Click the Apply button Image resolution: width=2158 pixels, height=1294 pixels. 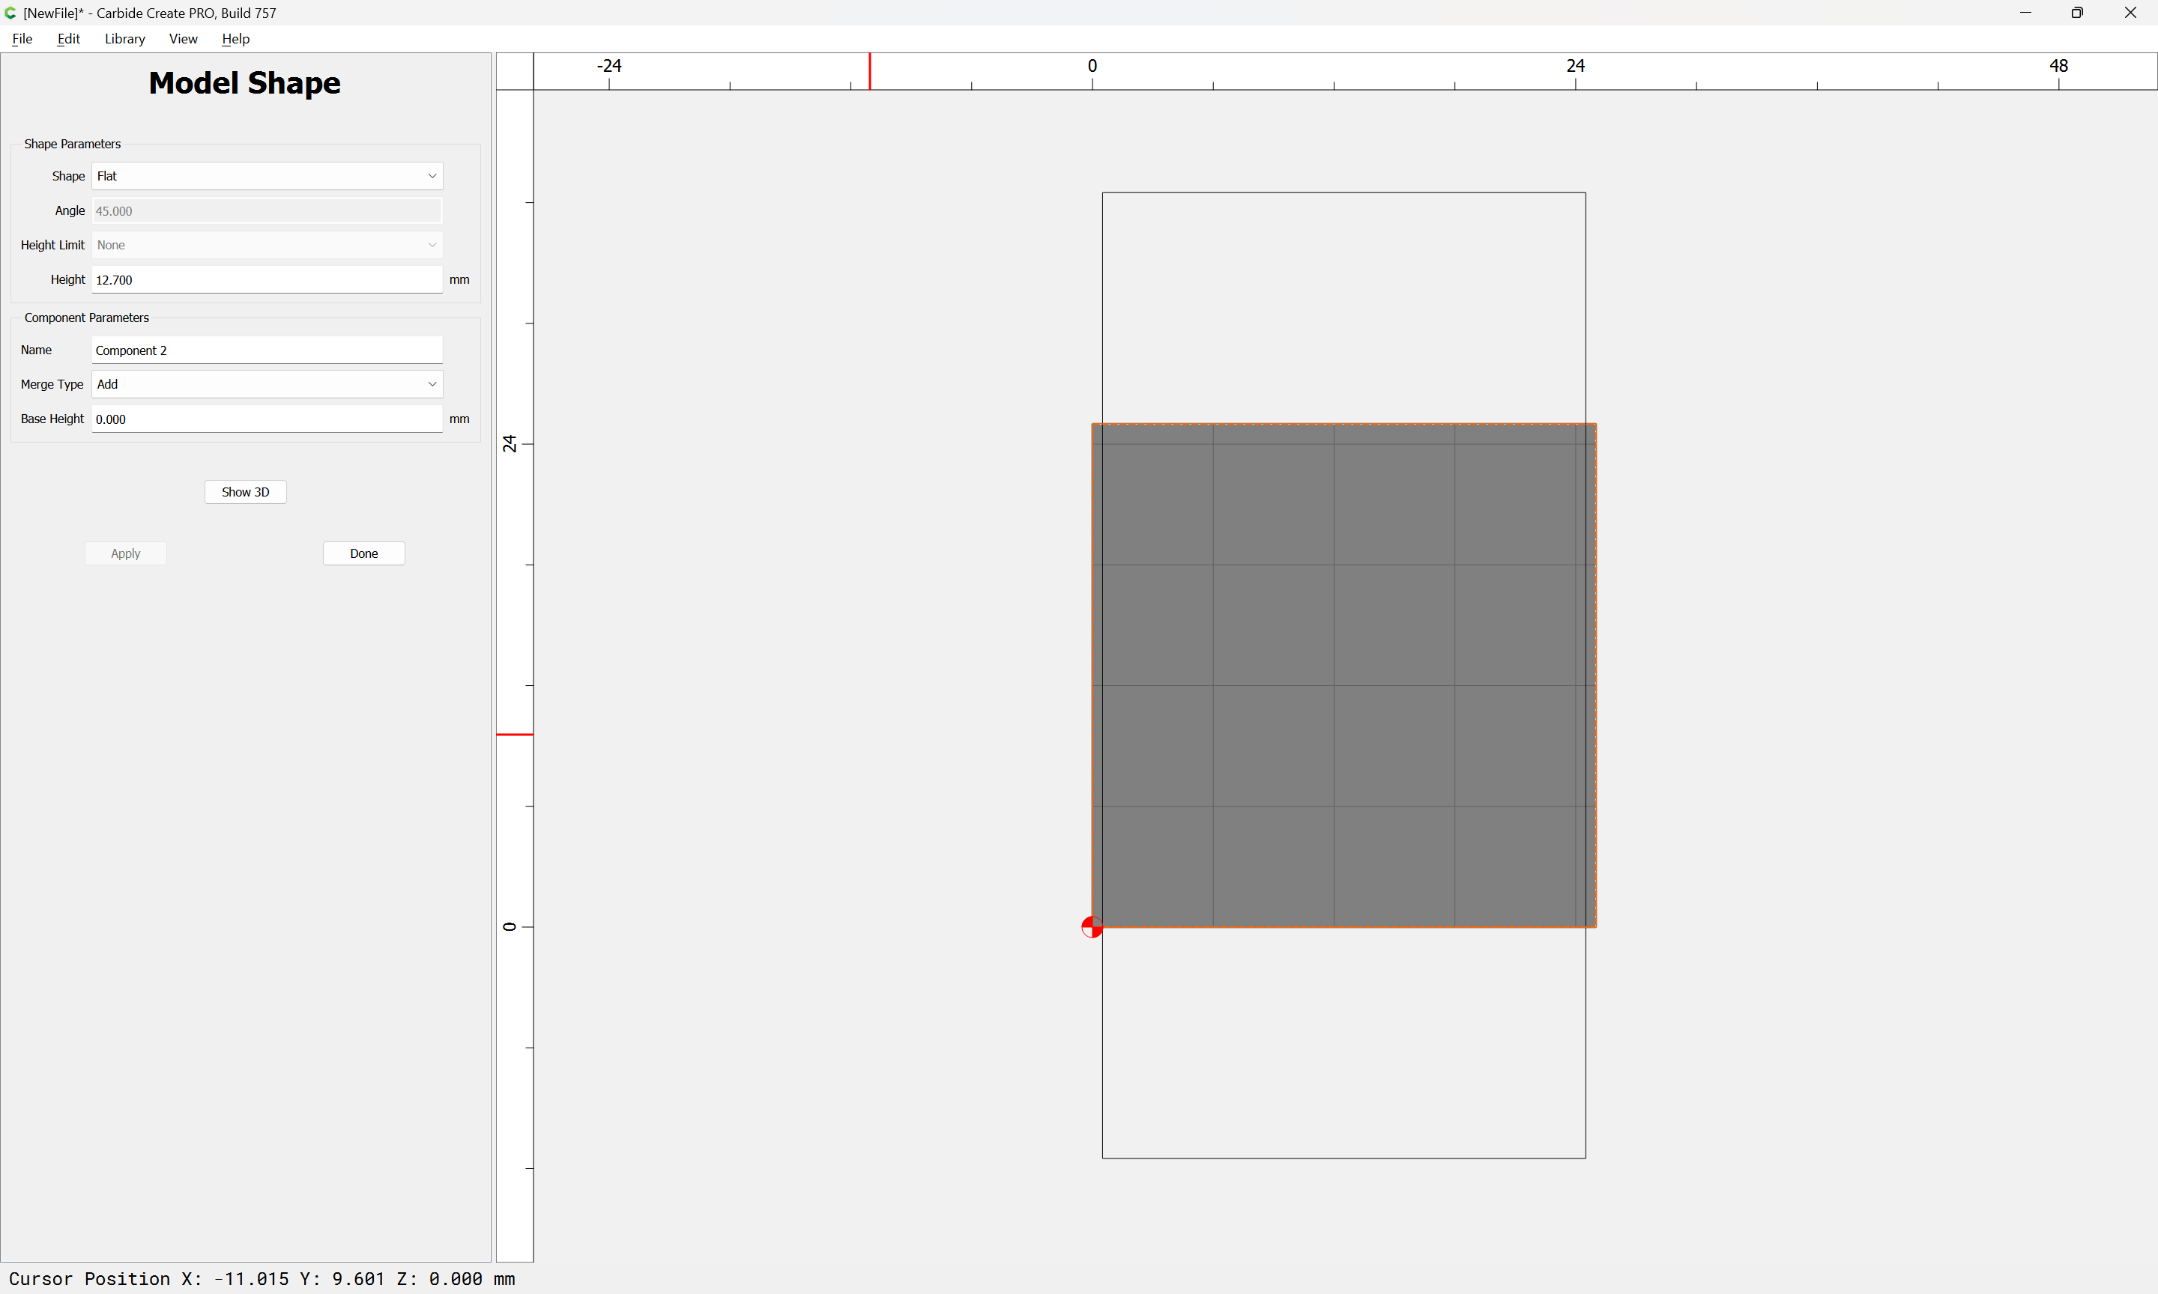tap(126, 553)
